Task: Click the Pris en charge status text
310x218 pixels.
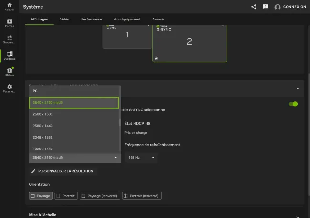Action: (135, 133)
